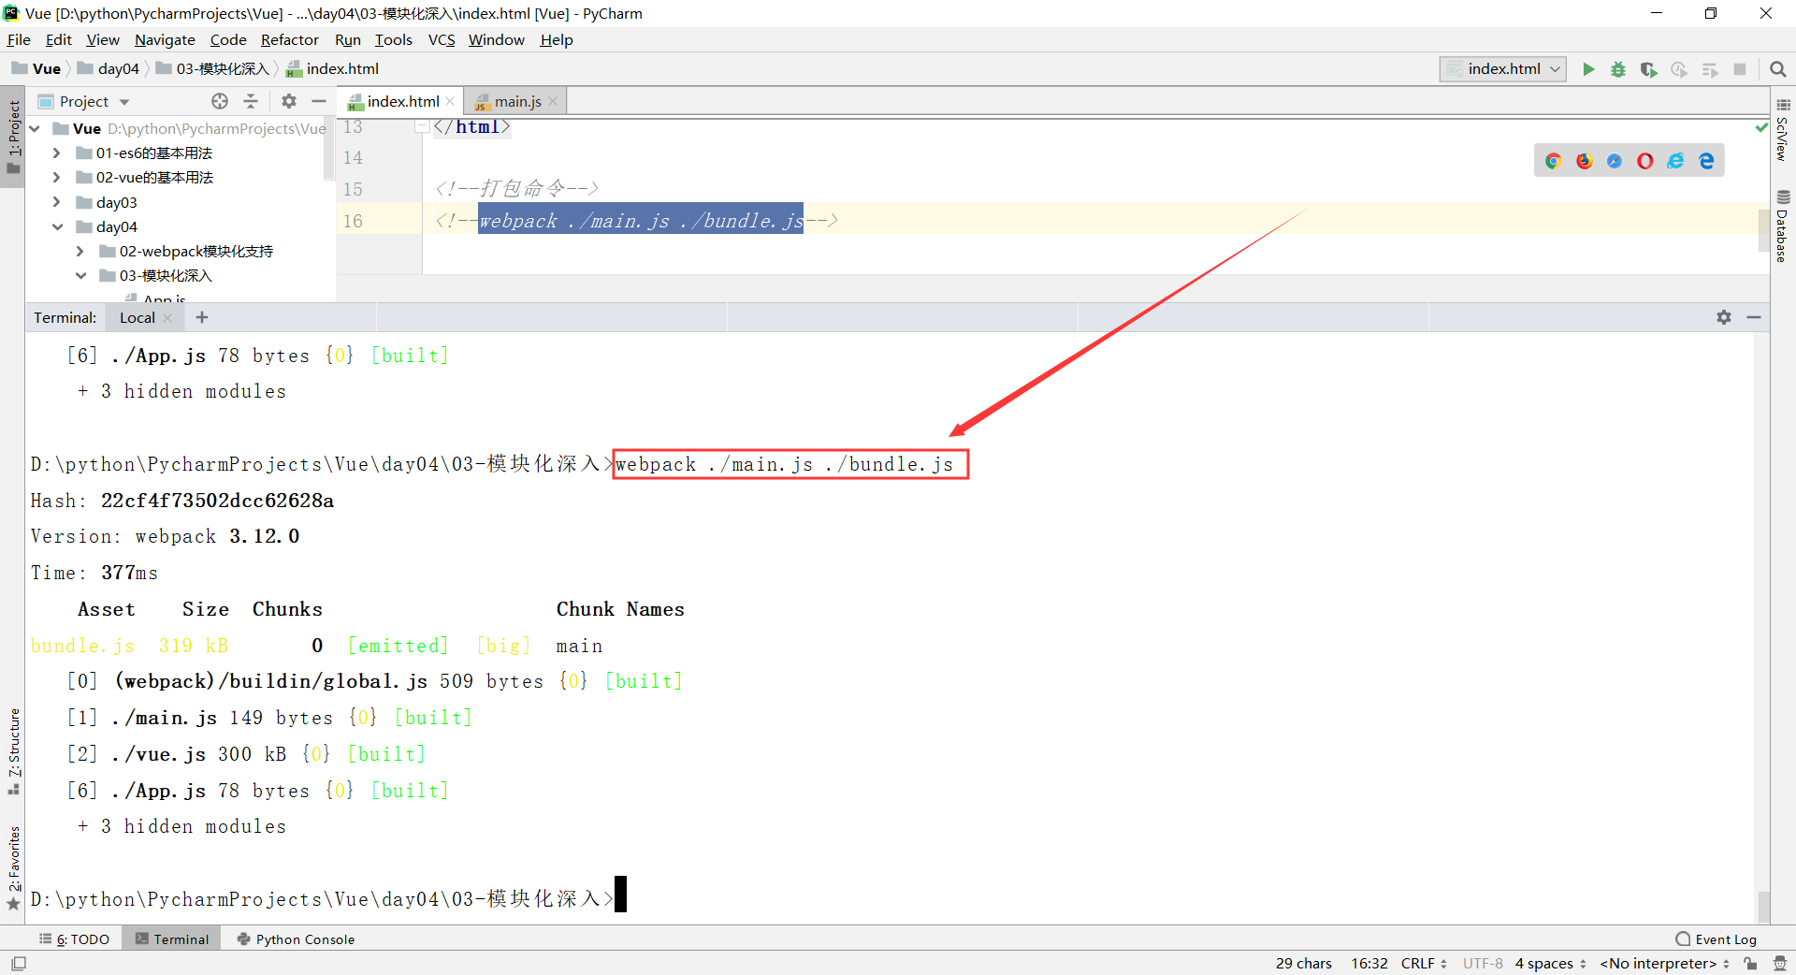The height and width of the screenshot is (975, 1796).
Task: Close the main.js editor tab
Action: click(553, 101)
